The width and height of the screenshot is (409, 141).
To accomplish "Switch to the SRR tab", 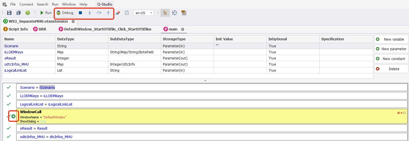I will click(x=40, y=29).
